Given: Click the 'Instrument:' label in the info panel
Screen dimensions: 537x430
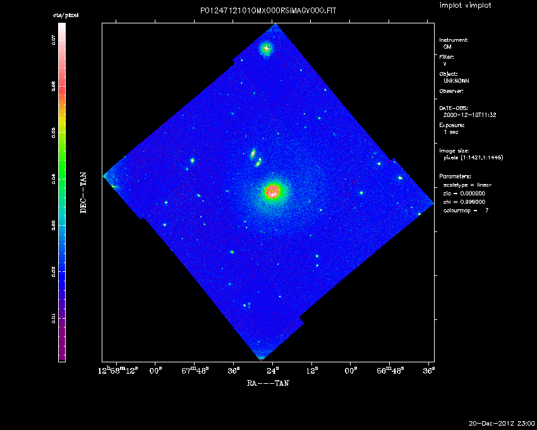Looking at the screenshot, I should pyautogui.click(x=454, y=40).
